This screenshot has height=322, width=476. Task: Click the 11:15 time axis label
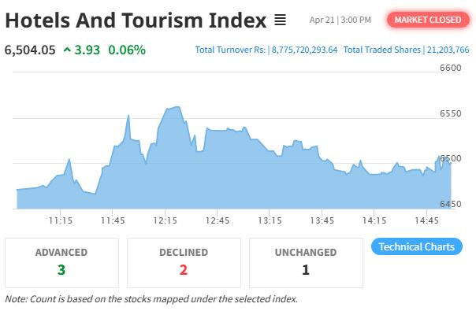pyautogui.click(x=61, y=220)
